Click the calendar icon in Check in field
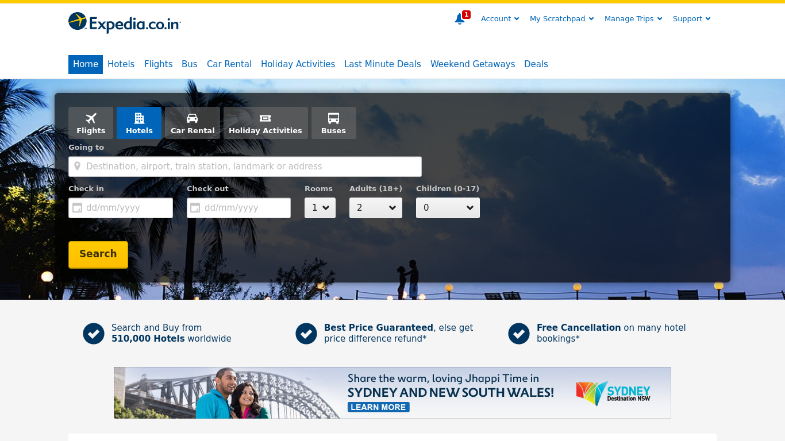 (x=77, y=208)
